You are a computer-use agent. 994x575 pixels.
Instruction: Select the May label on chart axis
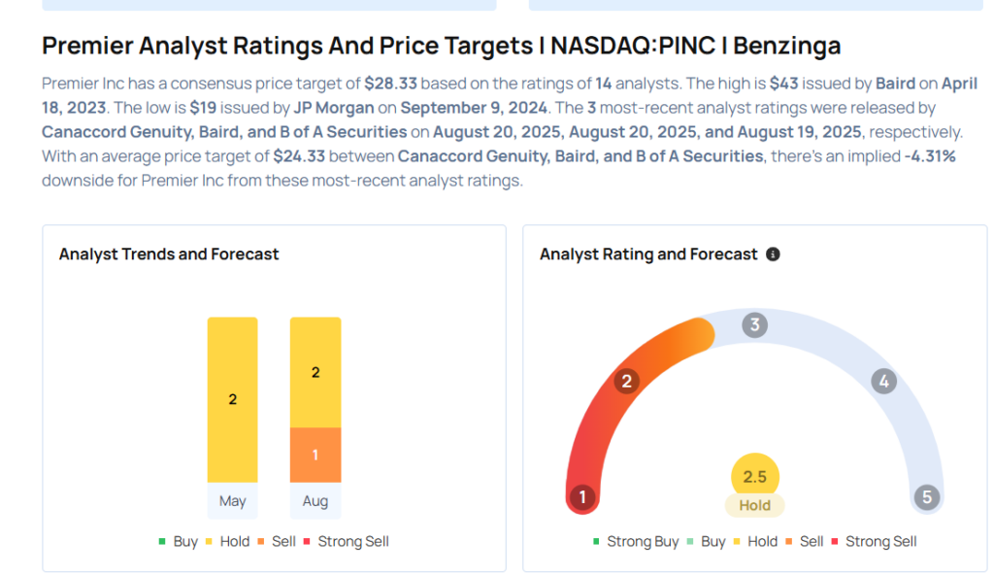[x=232, y=501]
